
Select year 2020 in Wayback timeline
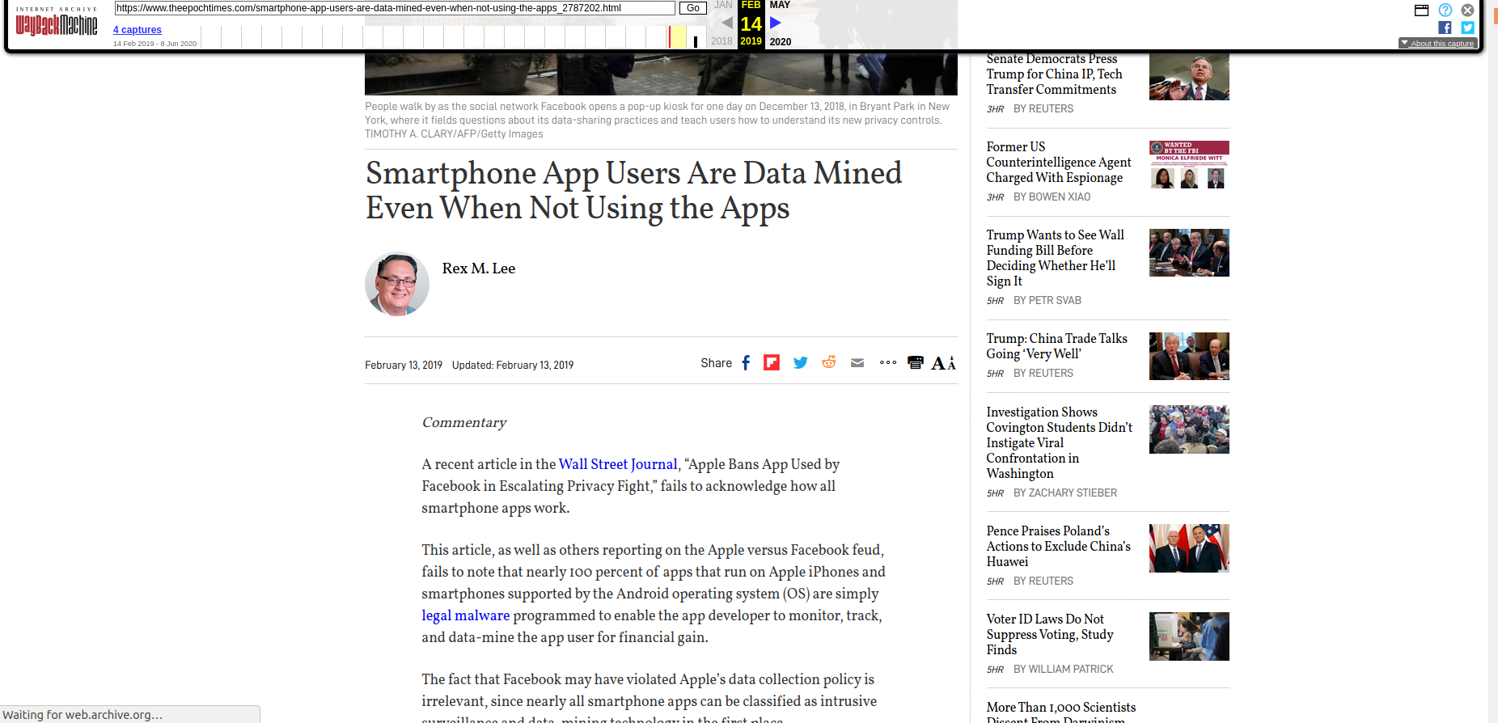[780, 42]
